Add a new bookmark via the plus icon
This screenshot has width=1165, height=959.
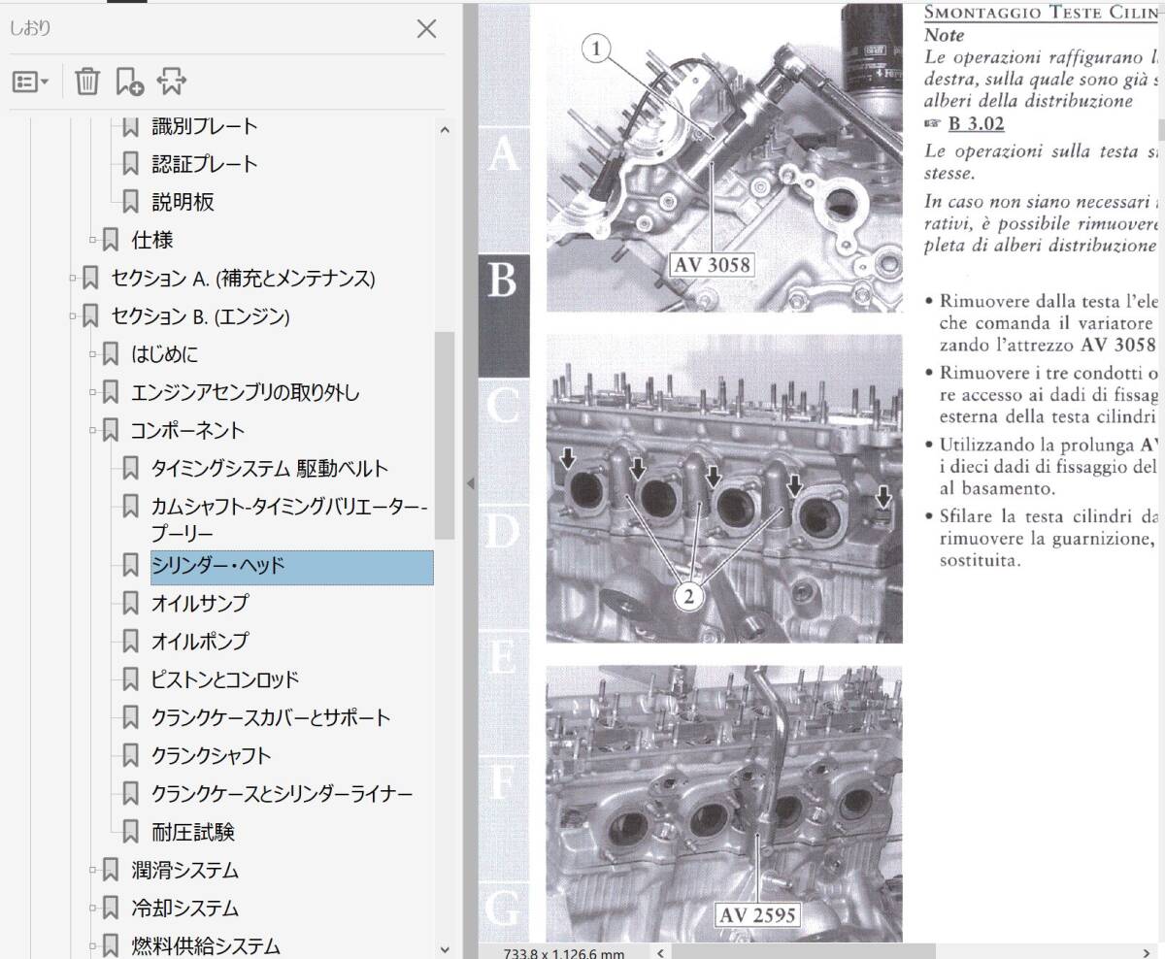tap(129, 82)
